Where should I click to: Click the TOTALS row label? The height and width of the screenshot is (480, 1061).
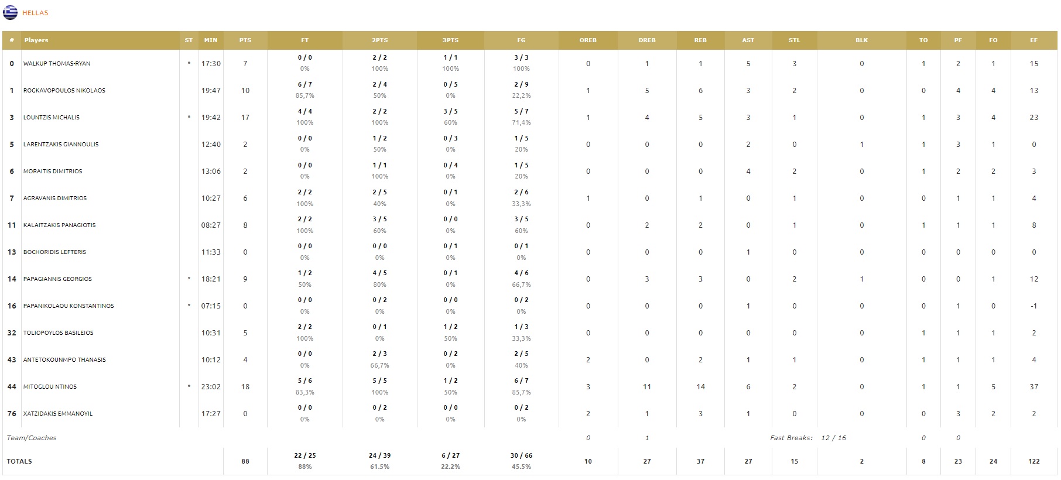(x=19, y=461)
